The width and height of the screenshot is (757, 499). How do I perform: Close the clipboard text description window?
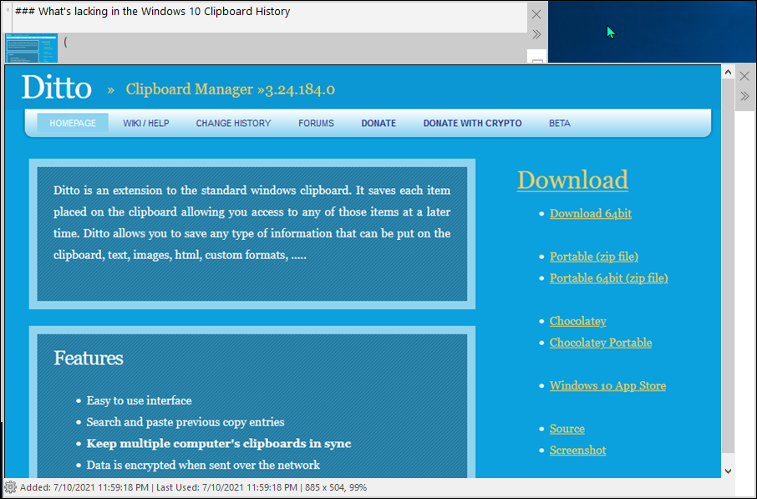click(x=536, y=14)
